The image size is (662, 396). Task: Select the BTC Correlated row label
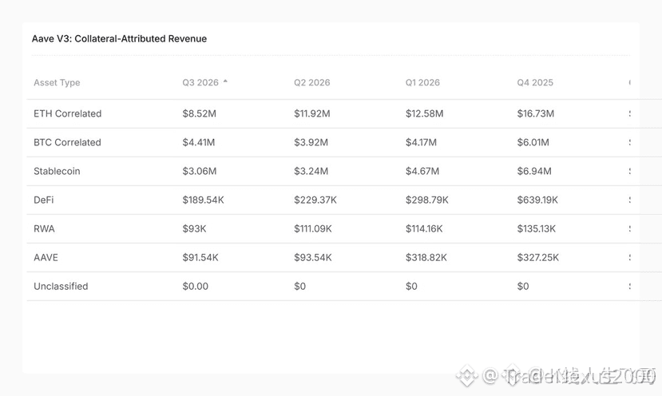pyautogui.click(x=67, y=142)
